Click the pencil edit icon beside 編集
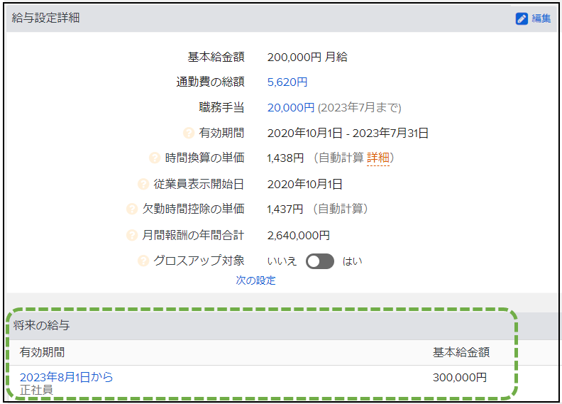 pos(522,18)
